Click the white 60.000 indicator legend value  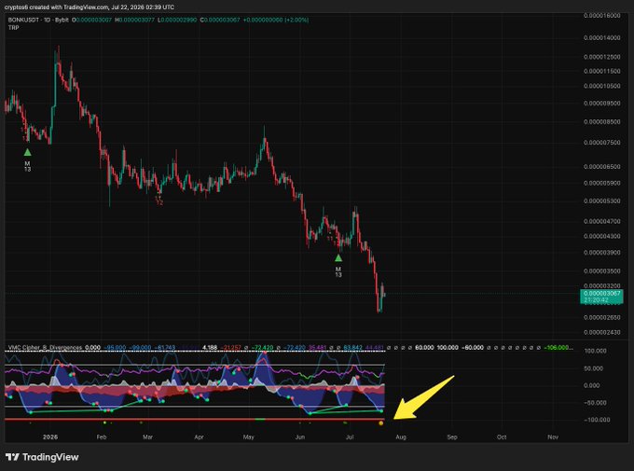pos(424,347)
